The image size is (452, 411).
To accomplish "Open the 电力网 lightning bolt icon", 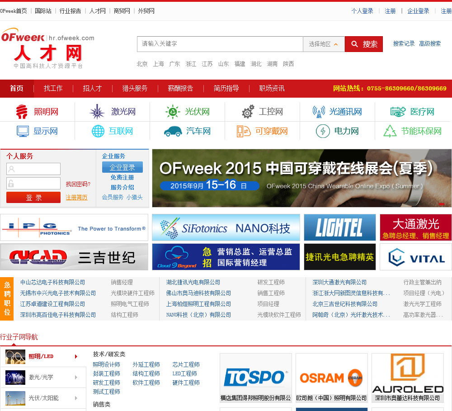I will pos(323,131).
